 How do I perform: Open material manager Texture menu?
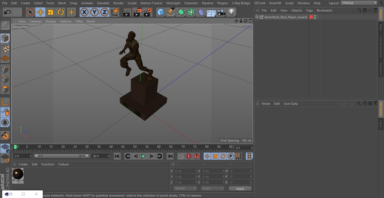63,164
